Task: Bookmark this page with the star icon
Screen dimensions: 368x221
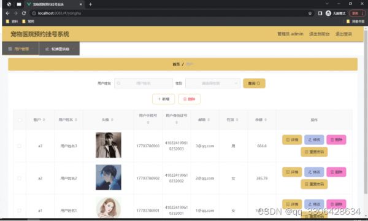Action: [x=310, y=13]
